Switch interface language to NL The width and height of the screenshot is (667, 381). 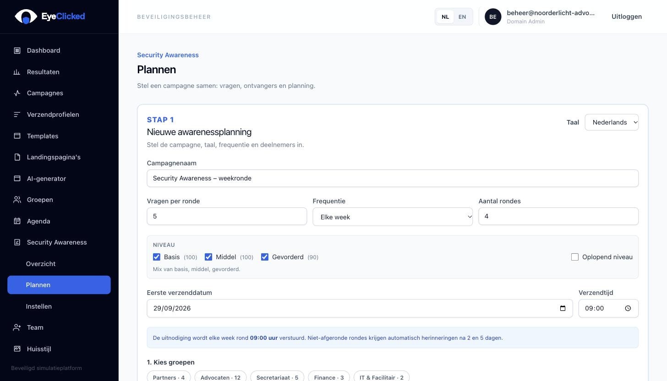(x=445, y=16)
